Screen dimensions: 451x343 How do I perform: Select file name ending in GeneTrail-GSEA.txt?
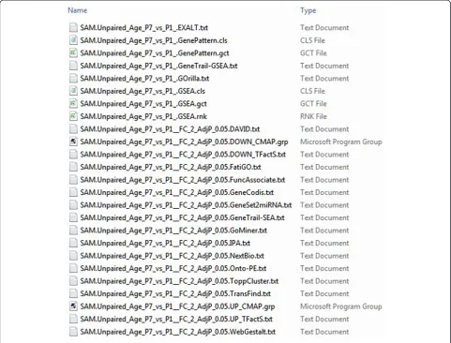[158, 66]
